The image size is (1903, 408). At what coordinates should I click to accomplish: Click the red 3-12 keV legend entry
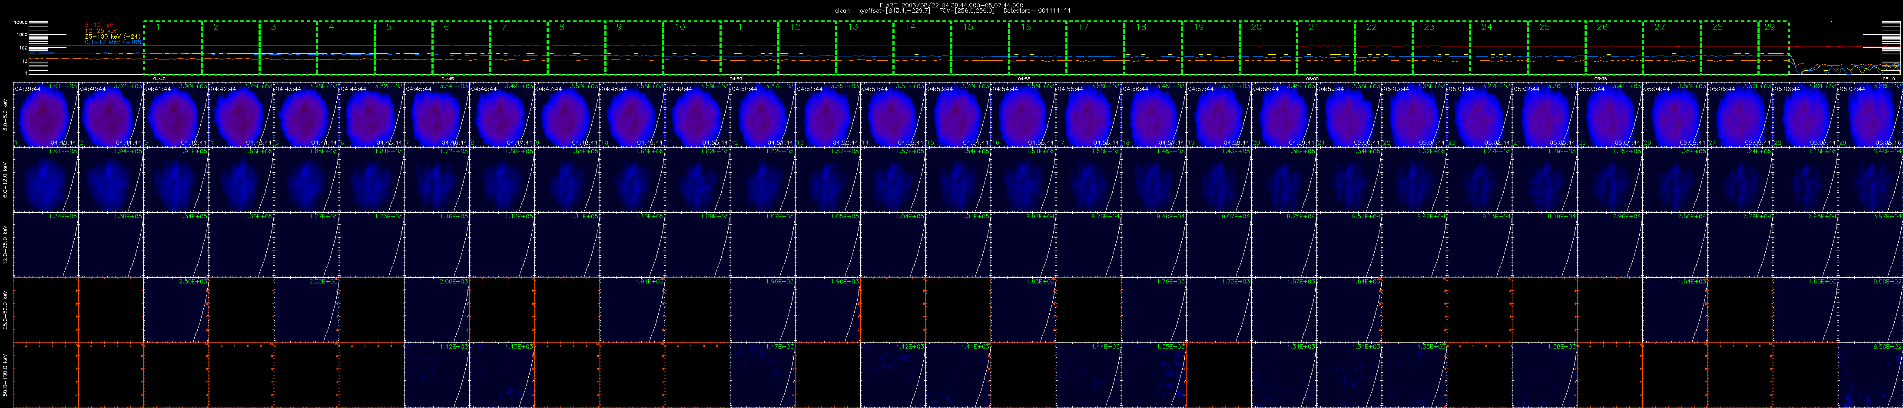[x=99, y=24]
